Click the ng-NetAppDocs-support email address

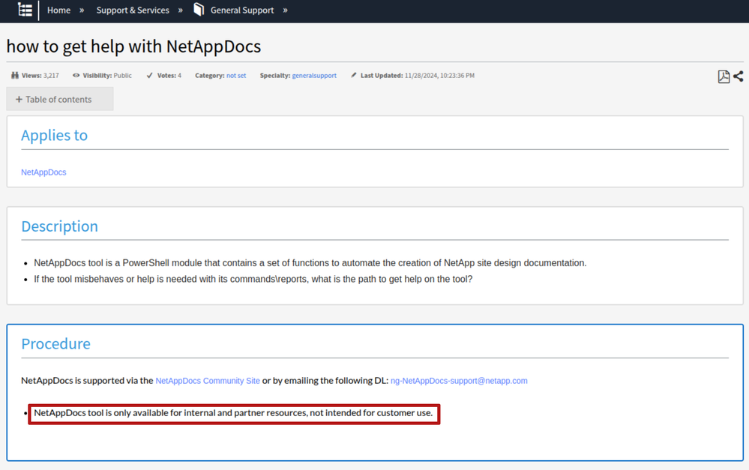pyautogui.click(x=459, y=381)
